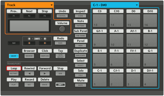Image resolution: width=164 pixels, height=96 pixels.
Task: Click the Loop label highlighted in red
Action: click(14, 68)
